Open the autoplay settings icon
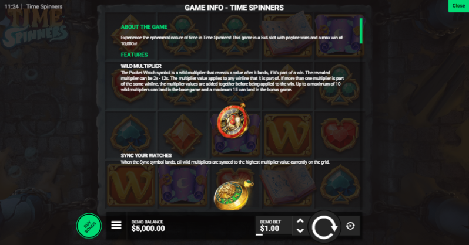 (350, 226)
